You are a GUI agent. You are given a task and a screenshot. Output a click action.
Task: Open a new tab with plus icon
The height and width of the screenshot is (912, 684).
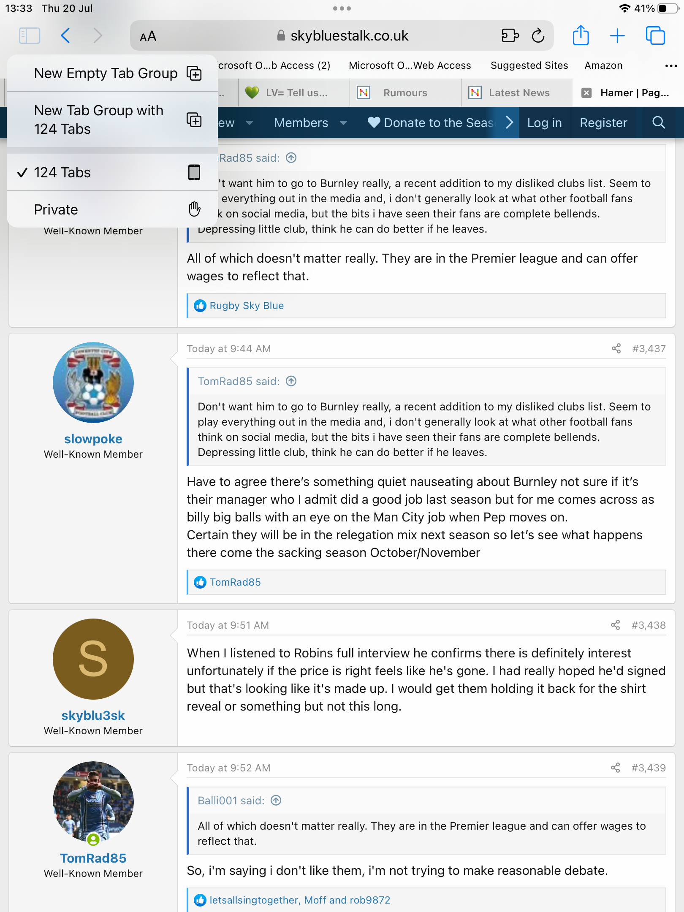click(x=617, y=35)
